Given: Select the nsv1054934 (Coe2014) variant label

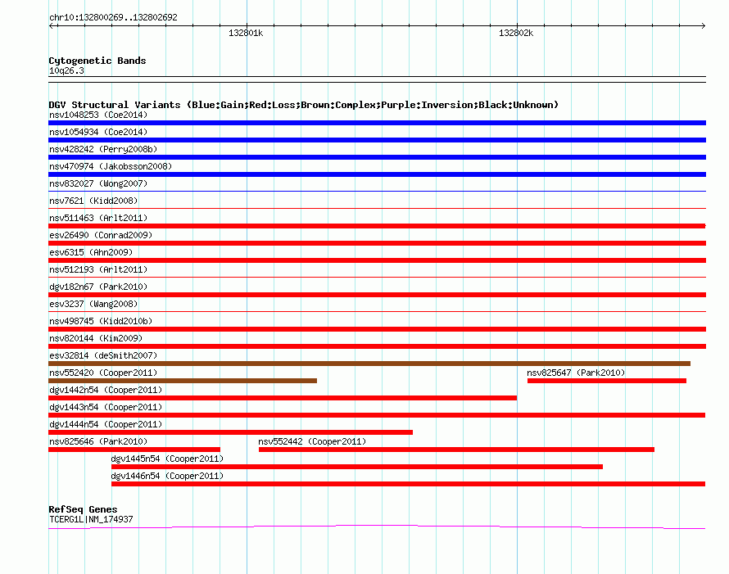Looking at the screenshot, I should click(x=98, y=132).
